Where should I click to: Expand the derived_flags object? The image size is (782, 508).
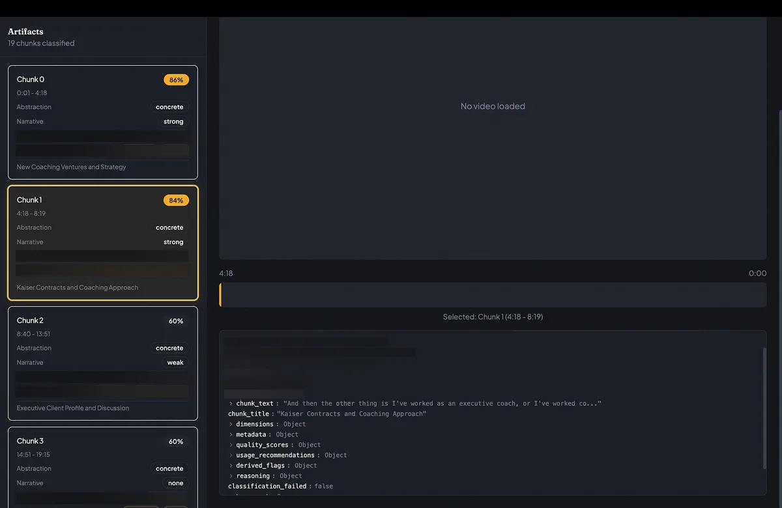(x=231, y=466)
